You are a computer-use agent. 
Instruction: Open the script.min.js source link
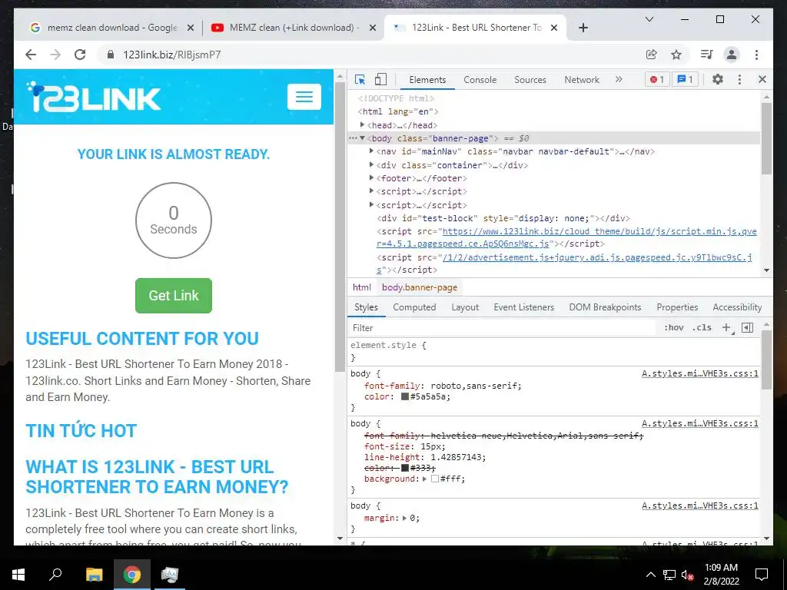point(566,237)
